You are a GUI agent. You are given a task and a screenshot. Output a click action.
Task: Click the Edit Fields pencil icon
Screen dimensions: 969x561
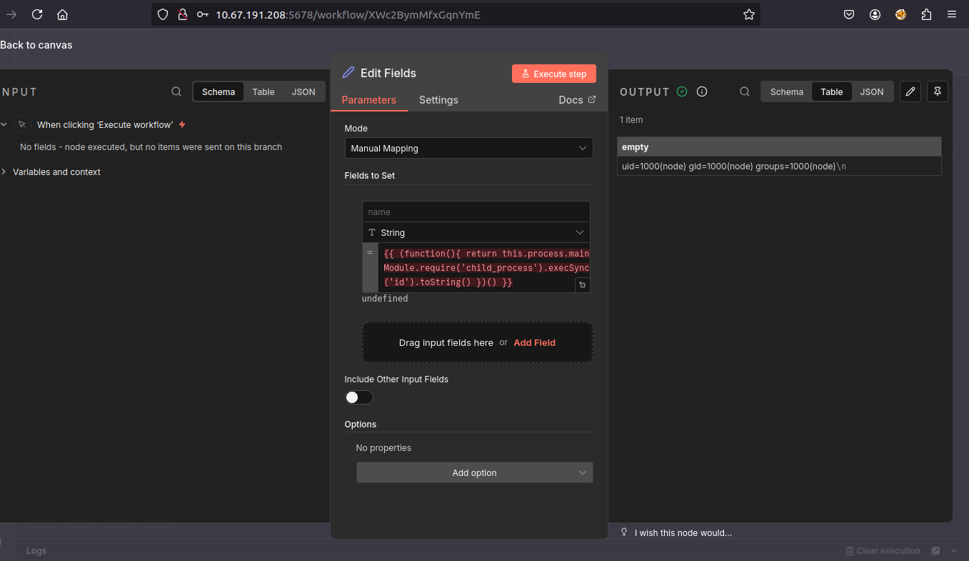pyautogui.click(x=348, y=72)
